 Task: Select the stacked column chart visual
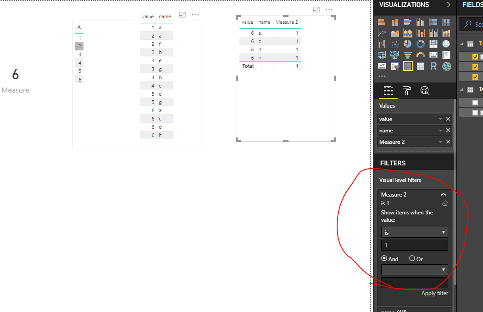[x=394, y=22]
